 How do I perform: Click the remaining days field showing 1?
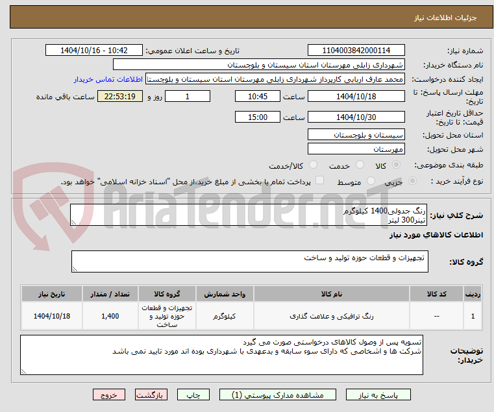(x=188, y=97)
